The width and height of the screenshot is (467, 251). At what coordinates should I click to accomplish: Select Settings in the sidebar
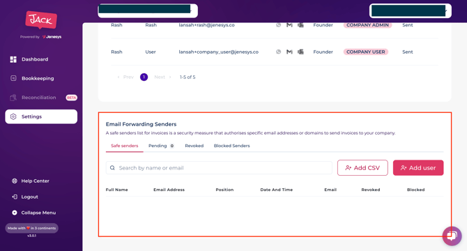(x=41, y=116)
